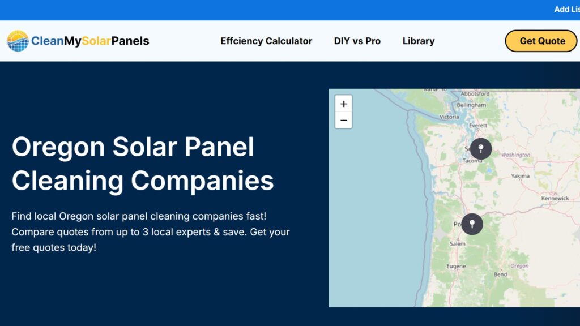Open the Library menu item
The width and height of the screenshot is (580, 326).
419,41
